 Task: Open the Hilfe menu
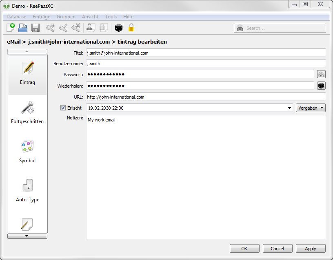[128, 17]
